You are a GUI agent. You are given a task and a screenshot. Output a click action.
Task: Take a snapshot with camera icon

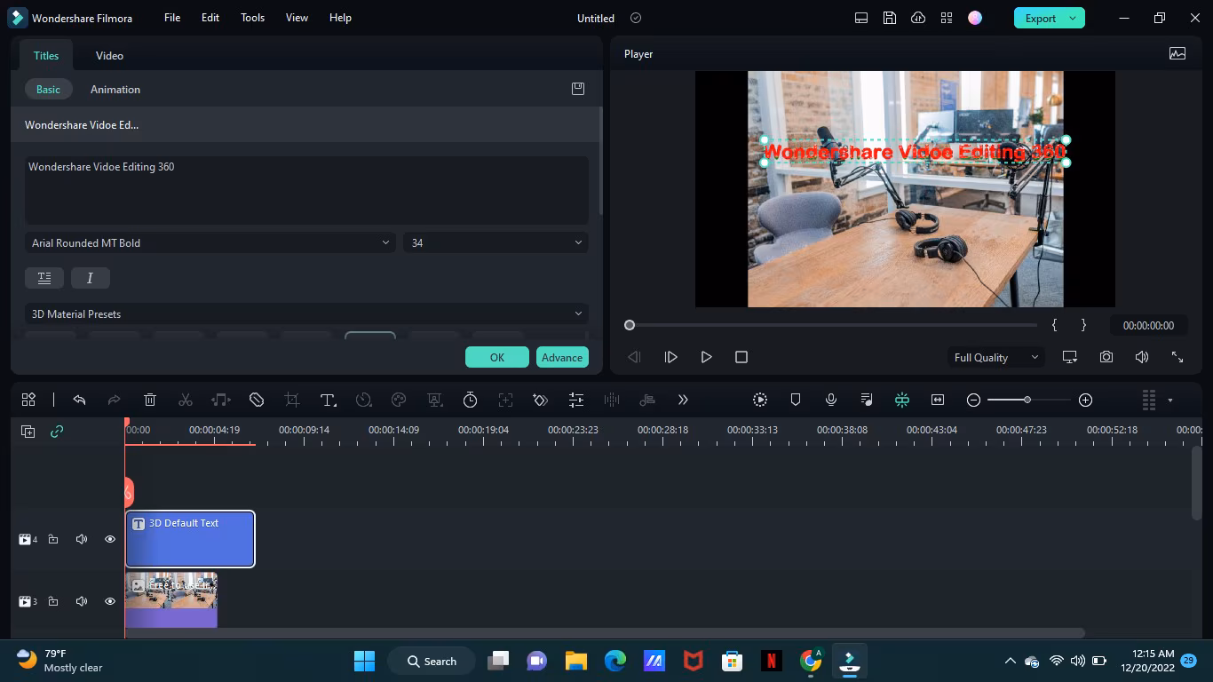[1106, 357]
